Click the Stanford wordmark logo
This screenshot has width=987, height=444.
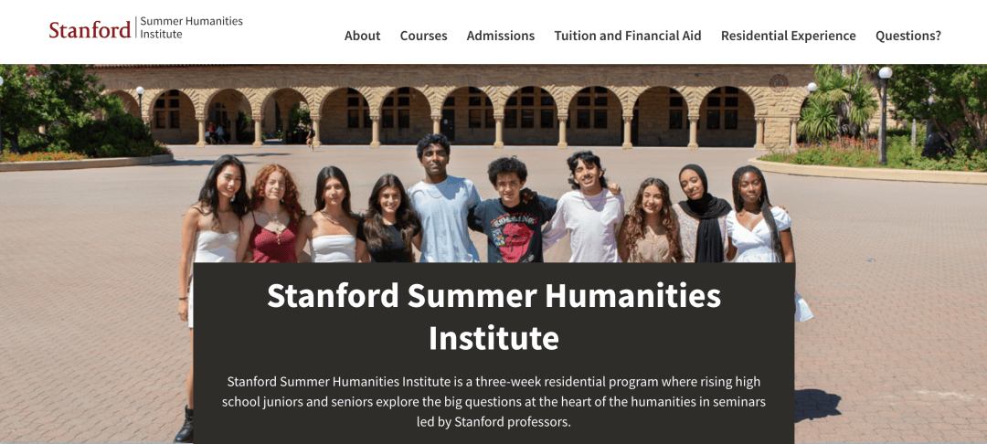pos(90,30)
